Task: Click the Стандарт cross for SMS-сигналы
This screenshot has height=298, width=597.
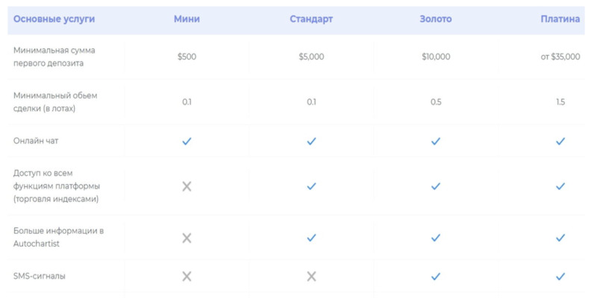Action: (x=311, y=276)
